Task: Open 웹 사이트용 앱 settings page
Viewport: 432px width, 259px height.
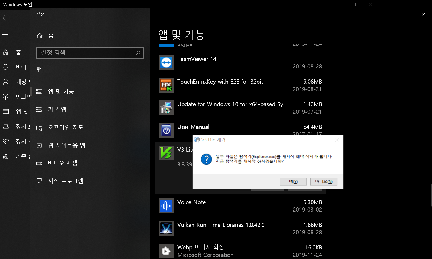Action: click(90, 145)
